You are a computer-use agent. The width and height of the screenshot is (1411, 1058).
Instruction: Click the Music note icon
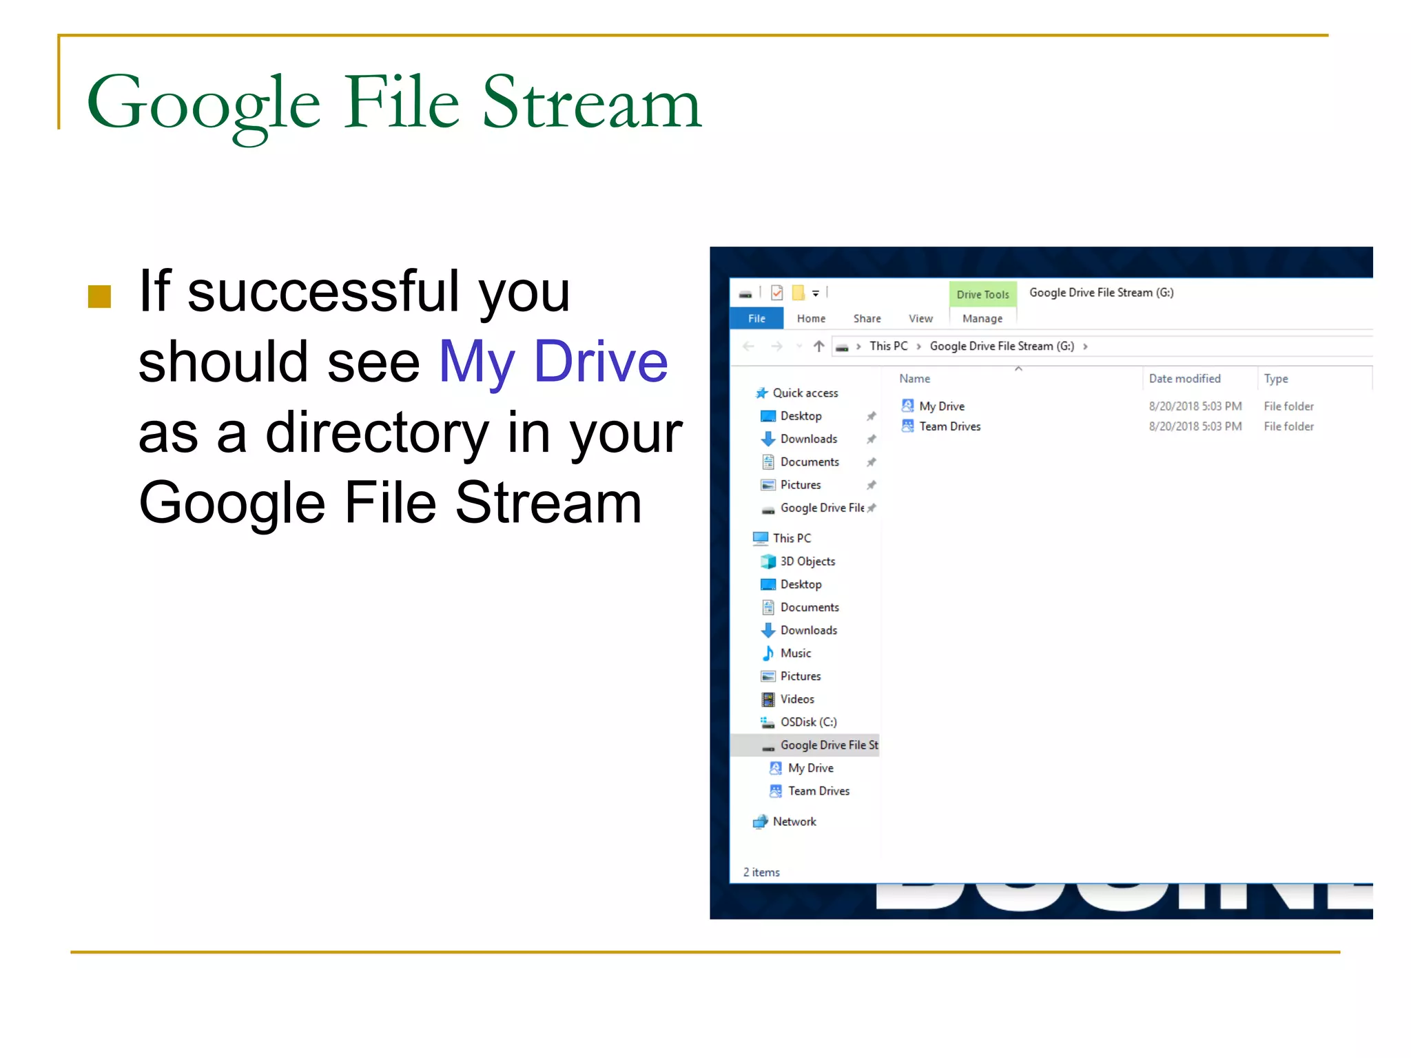coord(768,653)
